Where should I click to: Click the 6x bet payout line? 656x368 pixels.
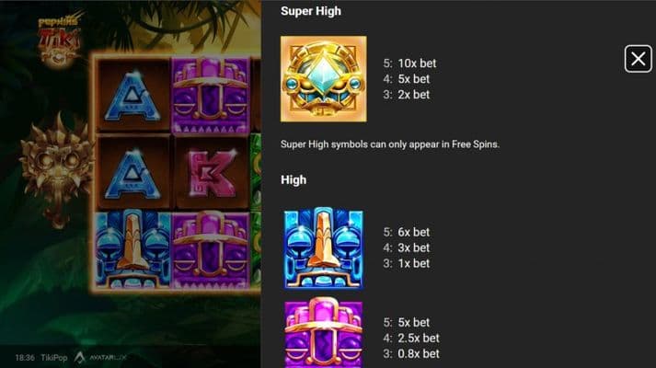(407, 232)
